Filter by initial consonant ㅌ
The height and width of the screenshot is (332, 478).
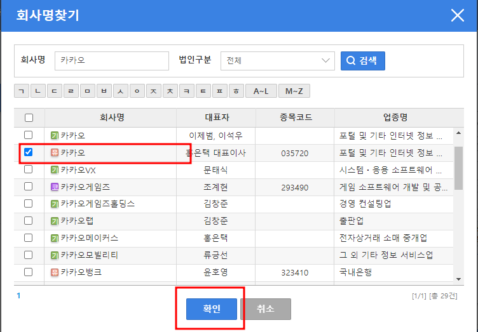(x=203, y=91)
